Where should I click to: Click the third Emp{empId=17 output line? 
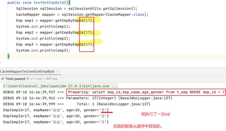[x=56, y=122]
